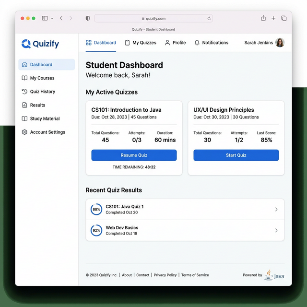The height and width of the screenshot is (307, 307).
Task: Click the Quizify logo icon
Action: 26,44
